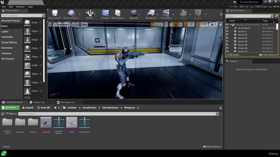280x157 pixels.
Task: Click the Content Browser back arrow
Action: [56, 108]
